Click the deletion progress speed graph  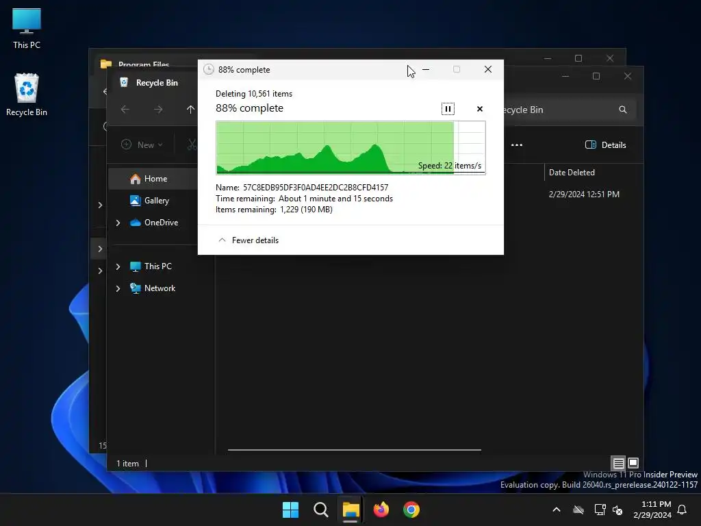tap(350, 148)
